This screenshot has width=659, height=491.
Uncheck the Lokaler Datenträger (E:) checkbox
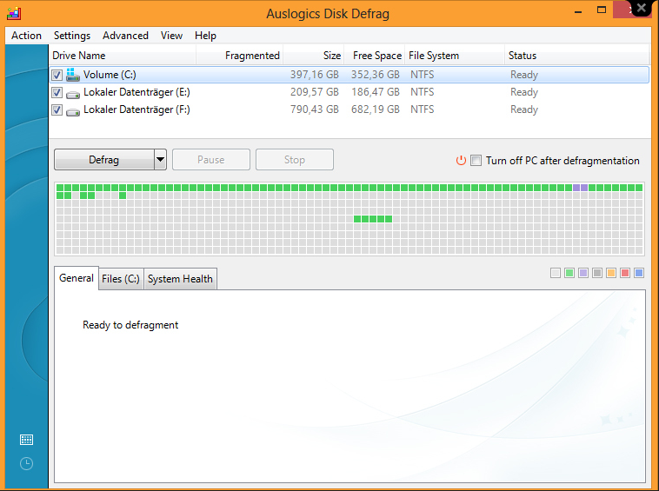(x=57, y=92)
